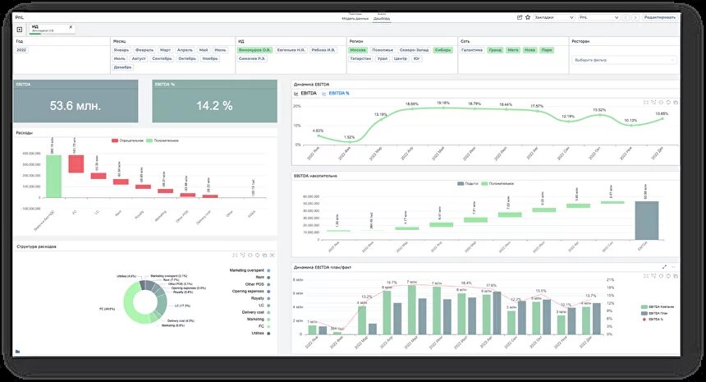This screenshot has width=706, height=382.
Task: Toggle Отрицательное legend in Расходы chart
Action: 127,140
